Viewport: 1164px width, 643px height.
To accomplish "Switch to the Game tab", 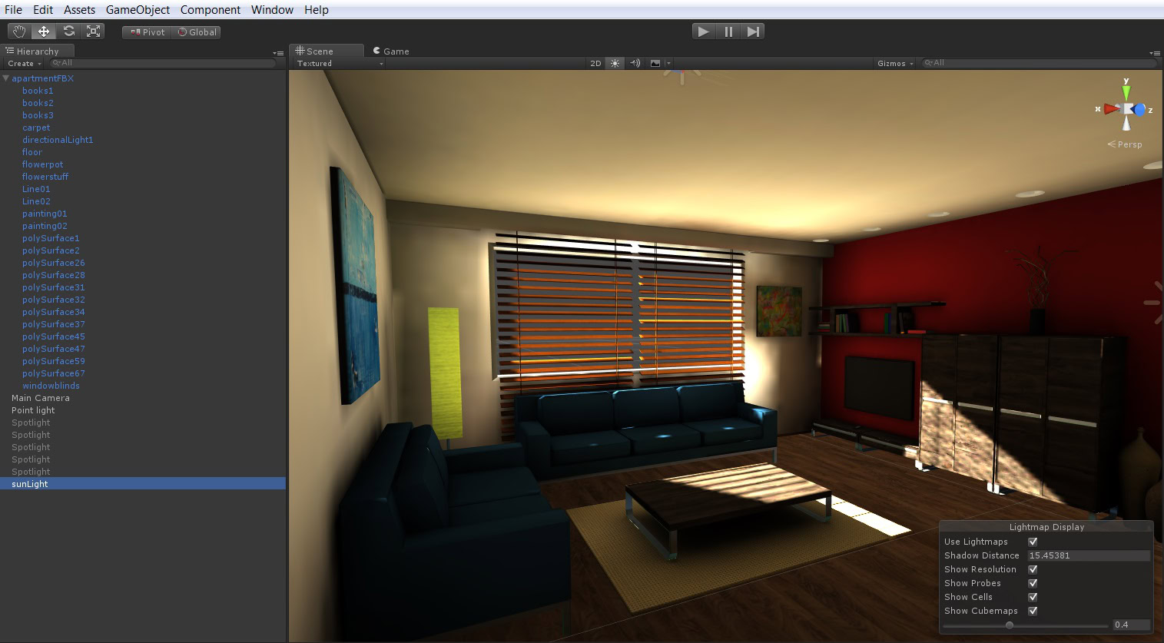I will (391, 51).
